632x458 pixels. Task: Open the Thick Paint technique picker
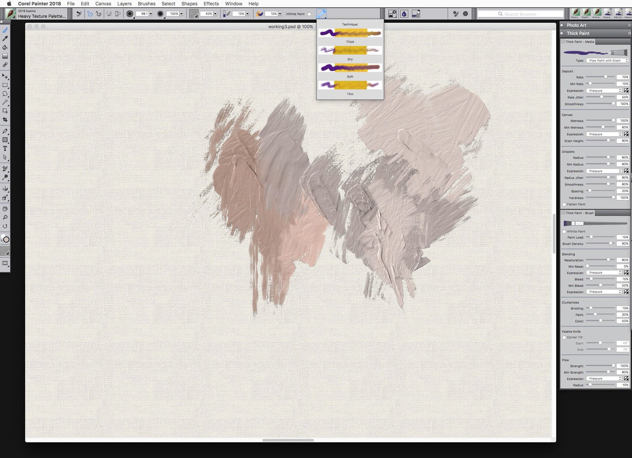(x=321, y=14)
